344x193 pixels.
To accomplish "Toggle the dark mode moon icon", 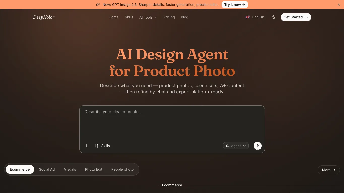I will coord(274,17).
